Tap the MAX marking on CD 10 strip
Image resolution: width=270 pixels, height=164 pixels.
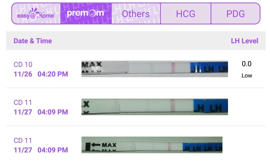click(92, 64)
